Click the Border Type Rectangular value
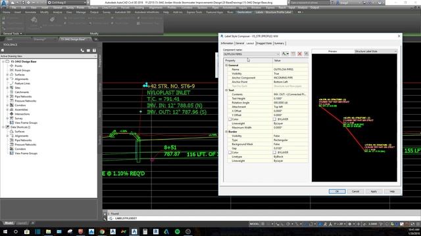This screenshot has width=421, height=236. tap(290, 140)
